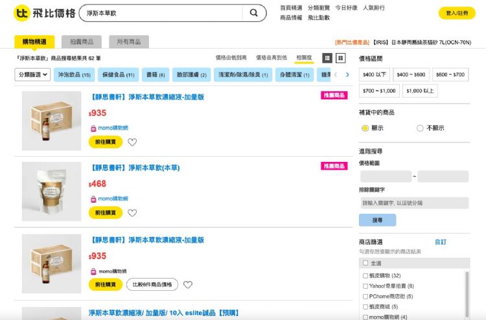
Task: Check the 全選 store checkbox
Action: pyautogui.click(x=365, y=263)
